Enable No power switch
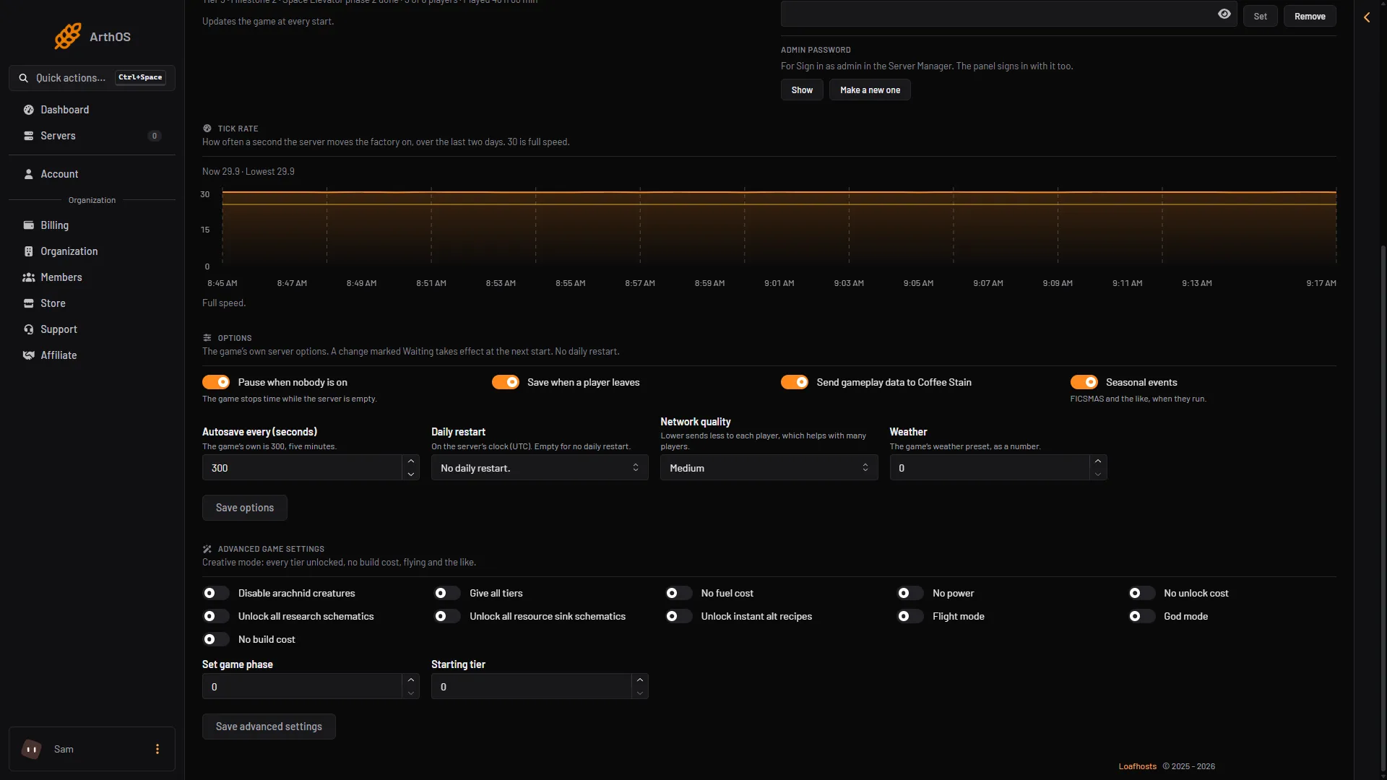The image size is (1387, 780). (910, 593)
